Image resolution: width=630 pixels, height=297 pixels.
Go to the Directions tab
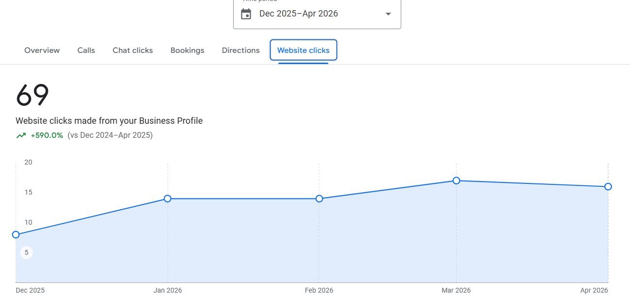coord(241,50)
